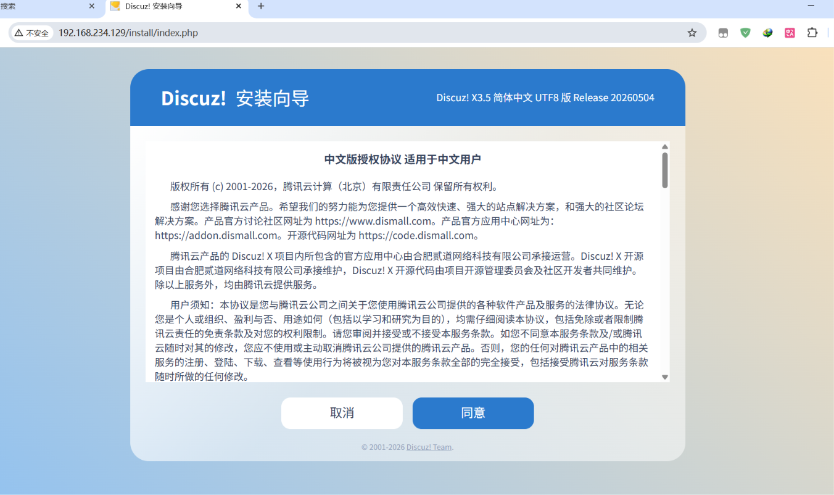Open a new tab with plus button
The image size is (834, 495).
[261, 6]
